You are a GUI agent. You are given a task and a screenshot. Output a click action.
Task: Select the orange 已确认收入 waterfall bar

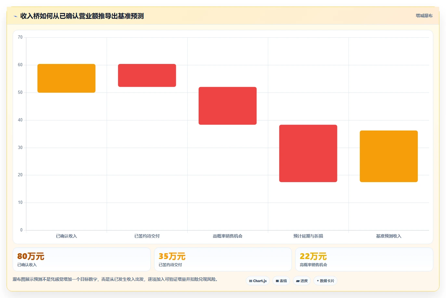click(66, 78)
